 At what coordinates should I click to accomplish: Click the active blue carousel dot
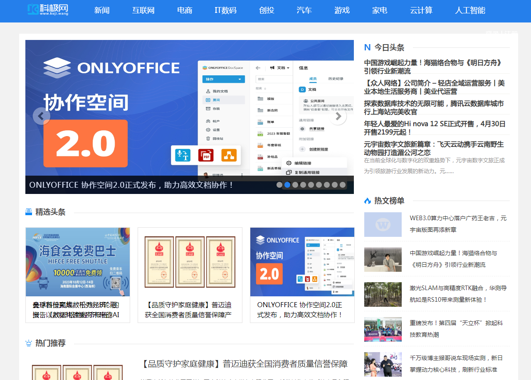click(x=287, y=185)
